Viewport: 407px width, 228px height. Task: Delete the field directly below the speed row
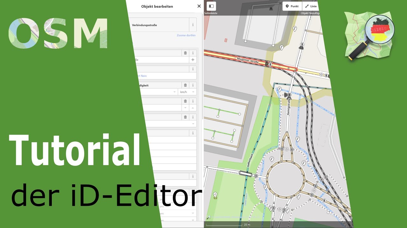click(x=185, y=101)
